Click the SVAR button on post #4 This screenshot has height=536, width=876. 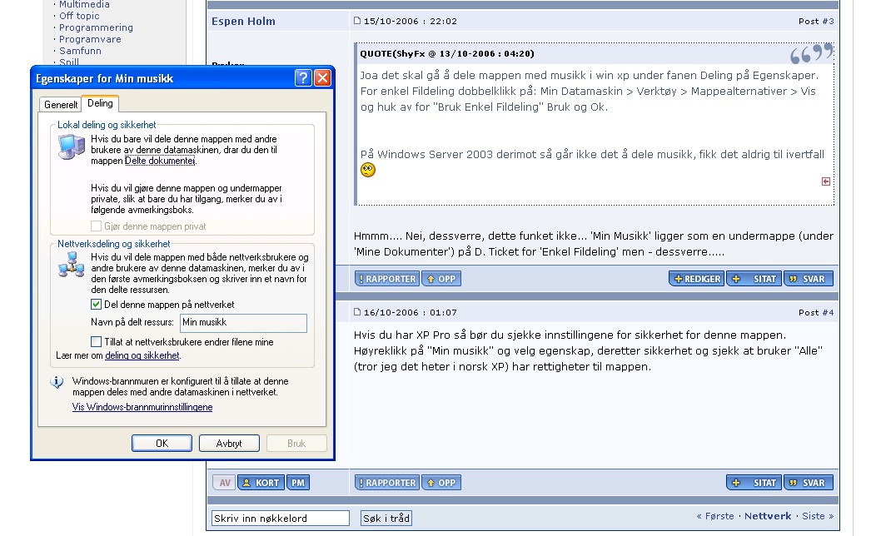pyautogui.click(x=808, y=483)
